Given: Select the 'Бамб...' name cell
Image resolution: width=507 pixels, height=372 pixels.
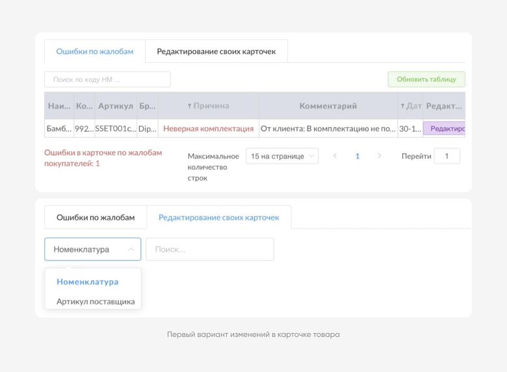Looking at the screenshot, I should (x=59, y=129).
